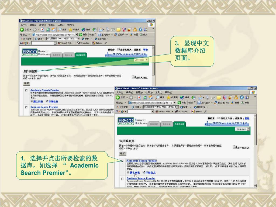Click the 70 blocked popup icon in the front window
Viewport: 276px width, 207px height.
(177, 111)
